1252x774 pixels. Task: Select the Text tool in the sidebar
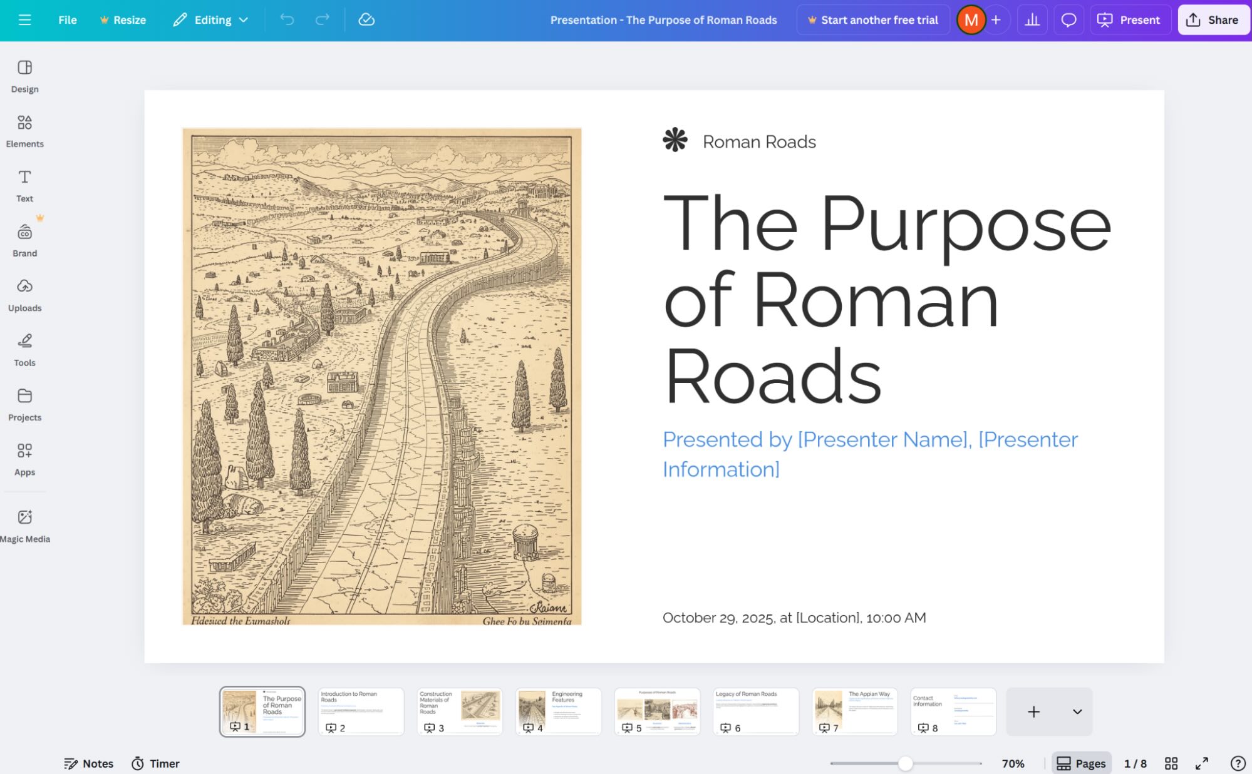(x=24, y=185)
